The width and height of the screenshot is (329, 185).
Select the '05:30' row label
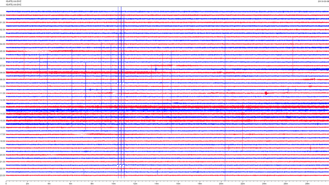click(x=3, y=51)
